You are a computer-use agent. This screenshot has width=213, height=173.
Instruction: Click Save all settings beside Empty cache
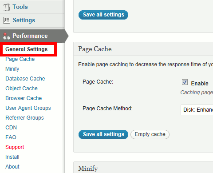point(103,134)
